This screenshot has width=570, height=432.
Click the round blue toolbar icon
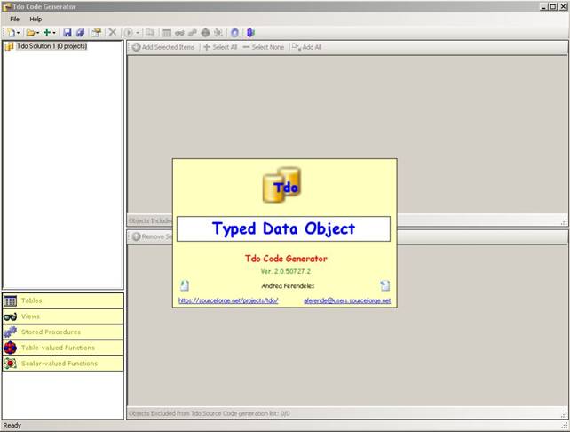pos(234,33)
